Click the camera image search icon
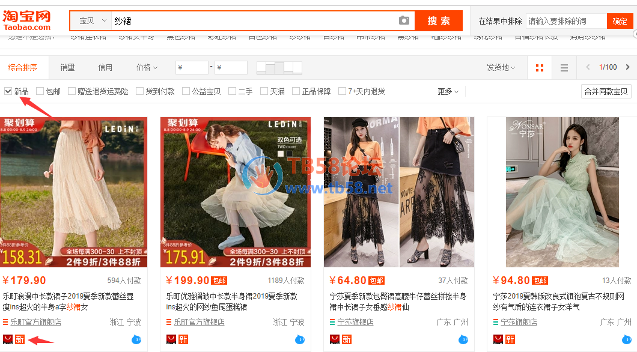 tap(404, 21)
